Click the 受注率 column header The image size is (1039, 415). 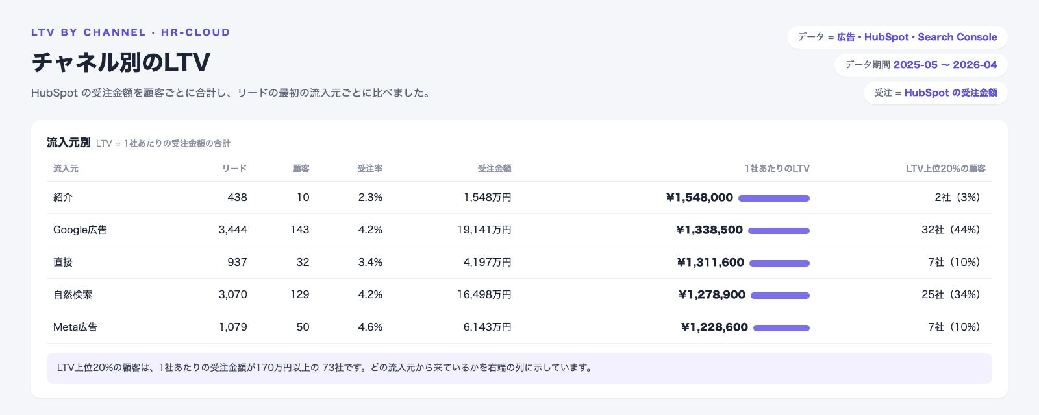(370, 169)
